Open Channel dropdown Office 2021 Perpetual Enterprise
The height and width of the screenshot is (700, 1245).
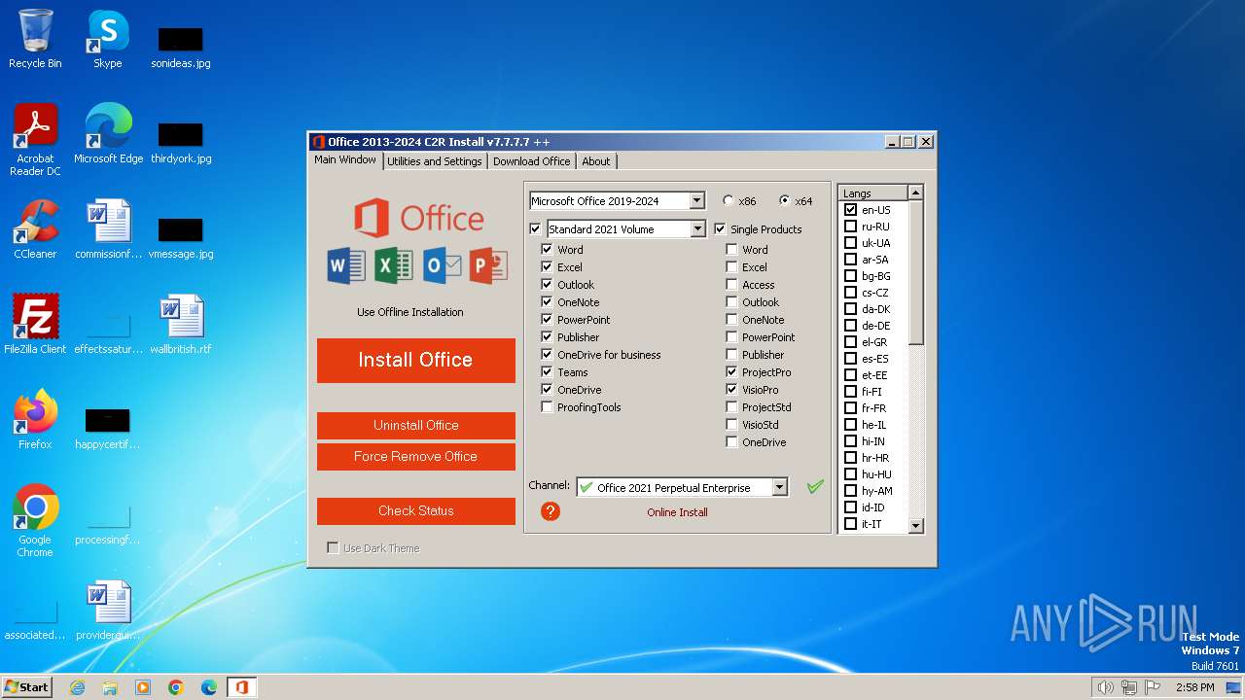tap(779, 487)
